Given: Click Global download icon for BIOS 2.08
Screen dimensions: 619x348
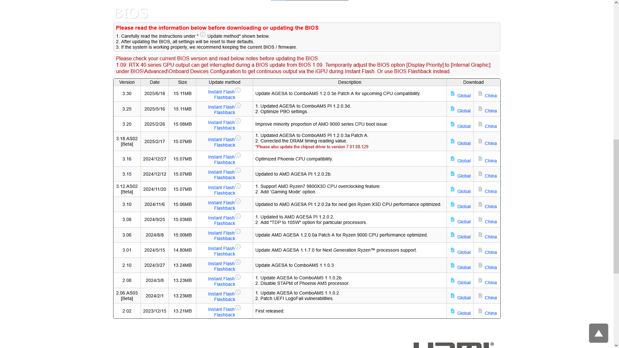Looking at the screenshot, I should pyautogui.click(x=453, y=280).
